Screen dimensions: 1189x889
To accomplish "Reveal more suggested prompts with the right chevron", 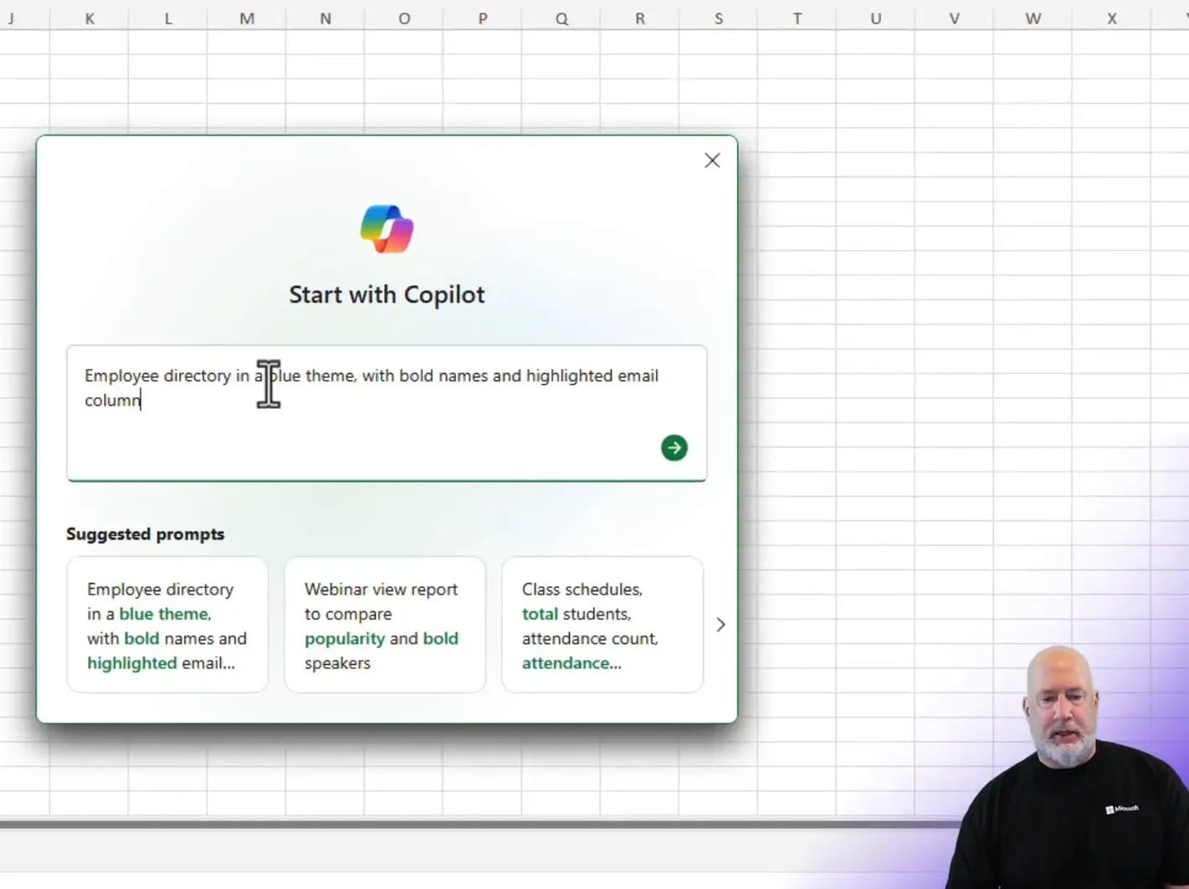I will click(720, 624).
